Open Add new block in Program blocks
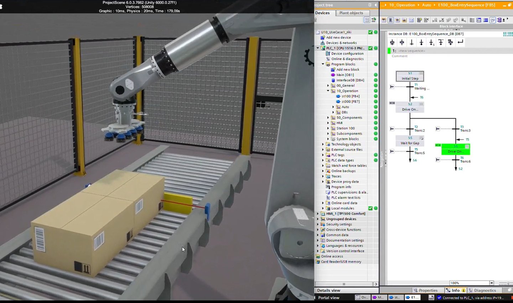 (x=347, y=69)
